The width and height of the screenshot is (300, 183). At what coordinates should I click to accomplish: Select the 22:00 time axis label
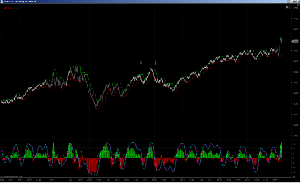pyautogui.click(x=275, y=180)
